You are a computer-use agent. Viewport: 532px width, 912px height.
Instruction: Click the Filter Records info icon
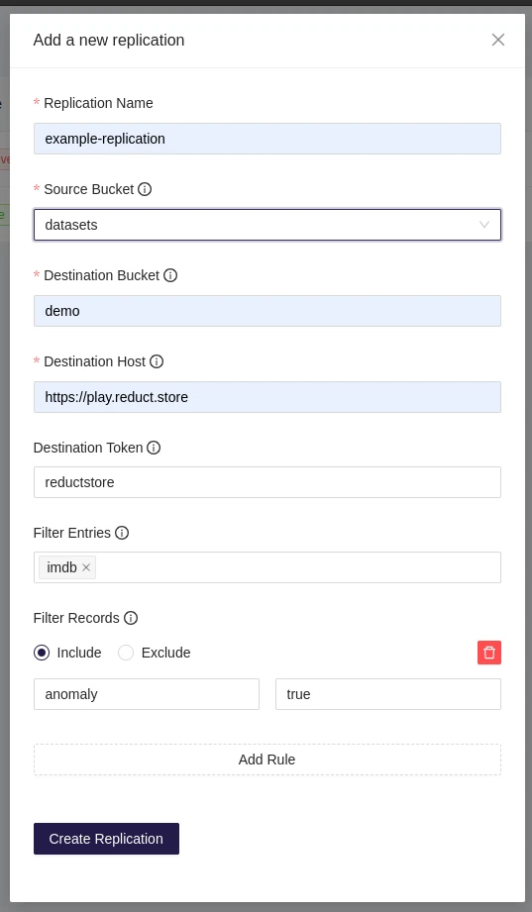[x=131, y=618]
